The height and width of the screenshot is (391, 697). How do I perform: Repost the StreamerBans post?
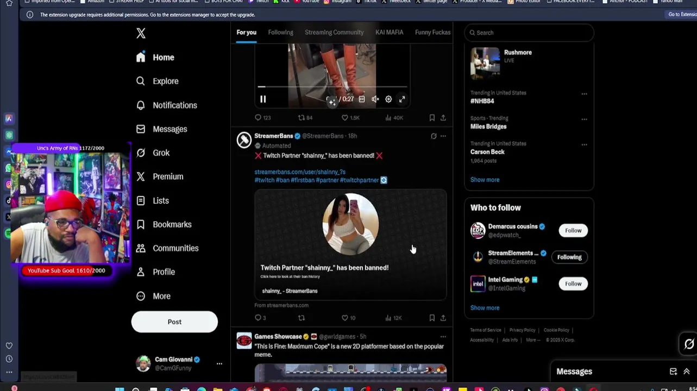click(302, 318)
